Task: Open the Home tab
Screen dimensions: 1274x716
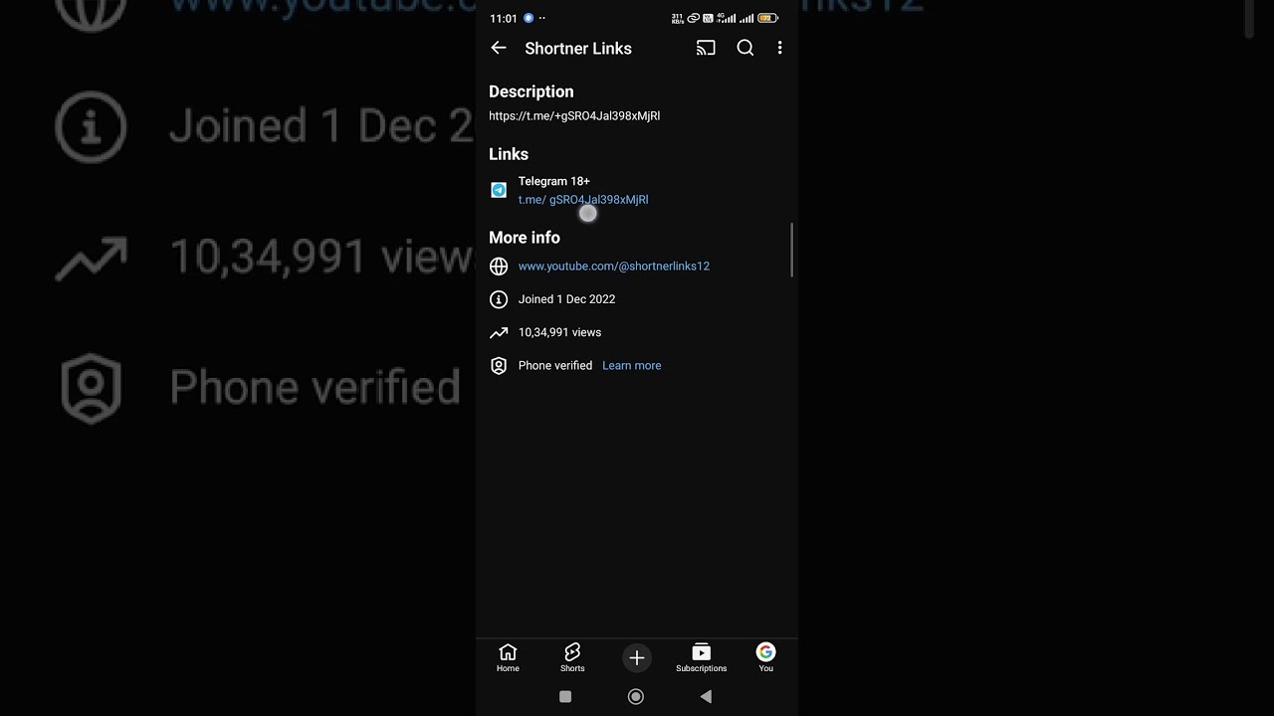Action: pos(508,657)
